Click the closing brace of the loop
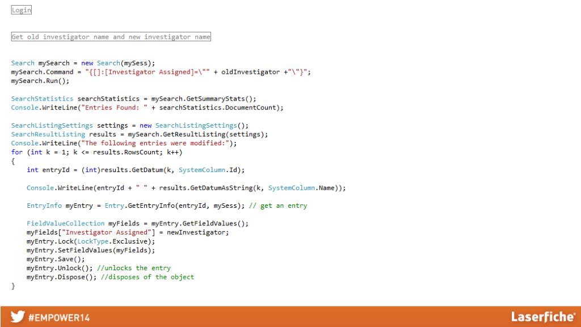Viewport: 581px width, 327px height. click(x=13, y=286)
